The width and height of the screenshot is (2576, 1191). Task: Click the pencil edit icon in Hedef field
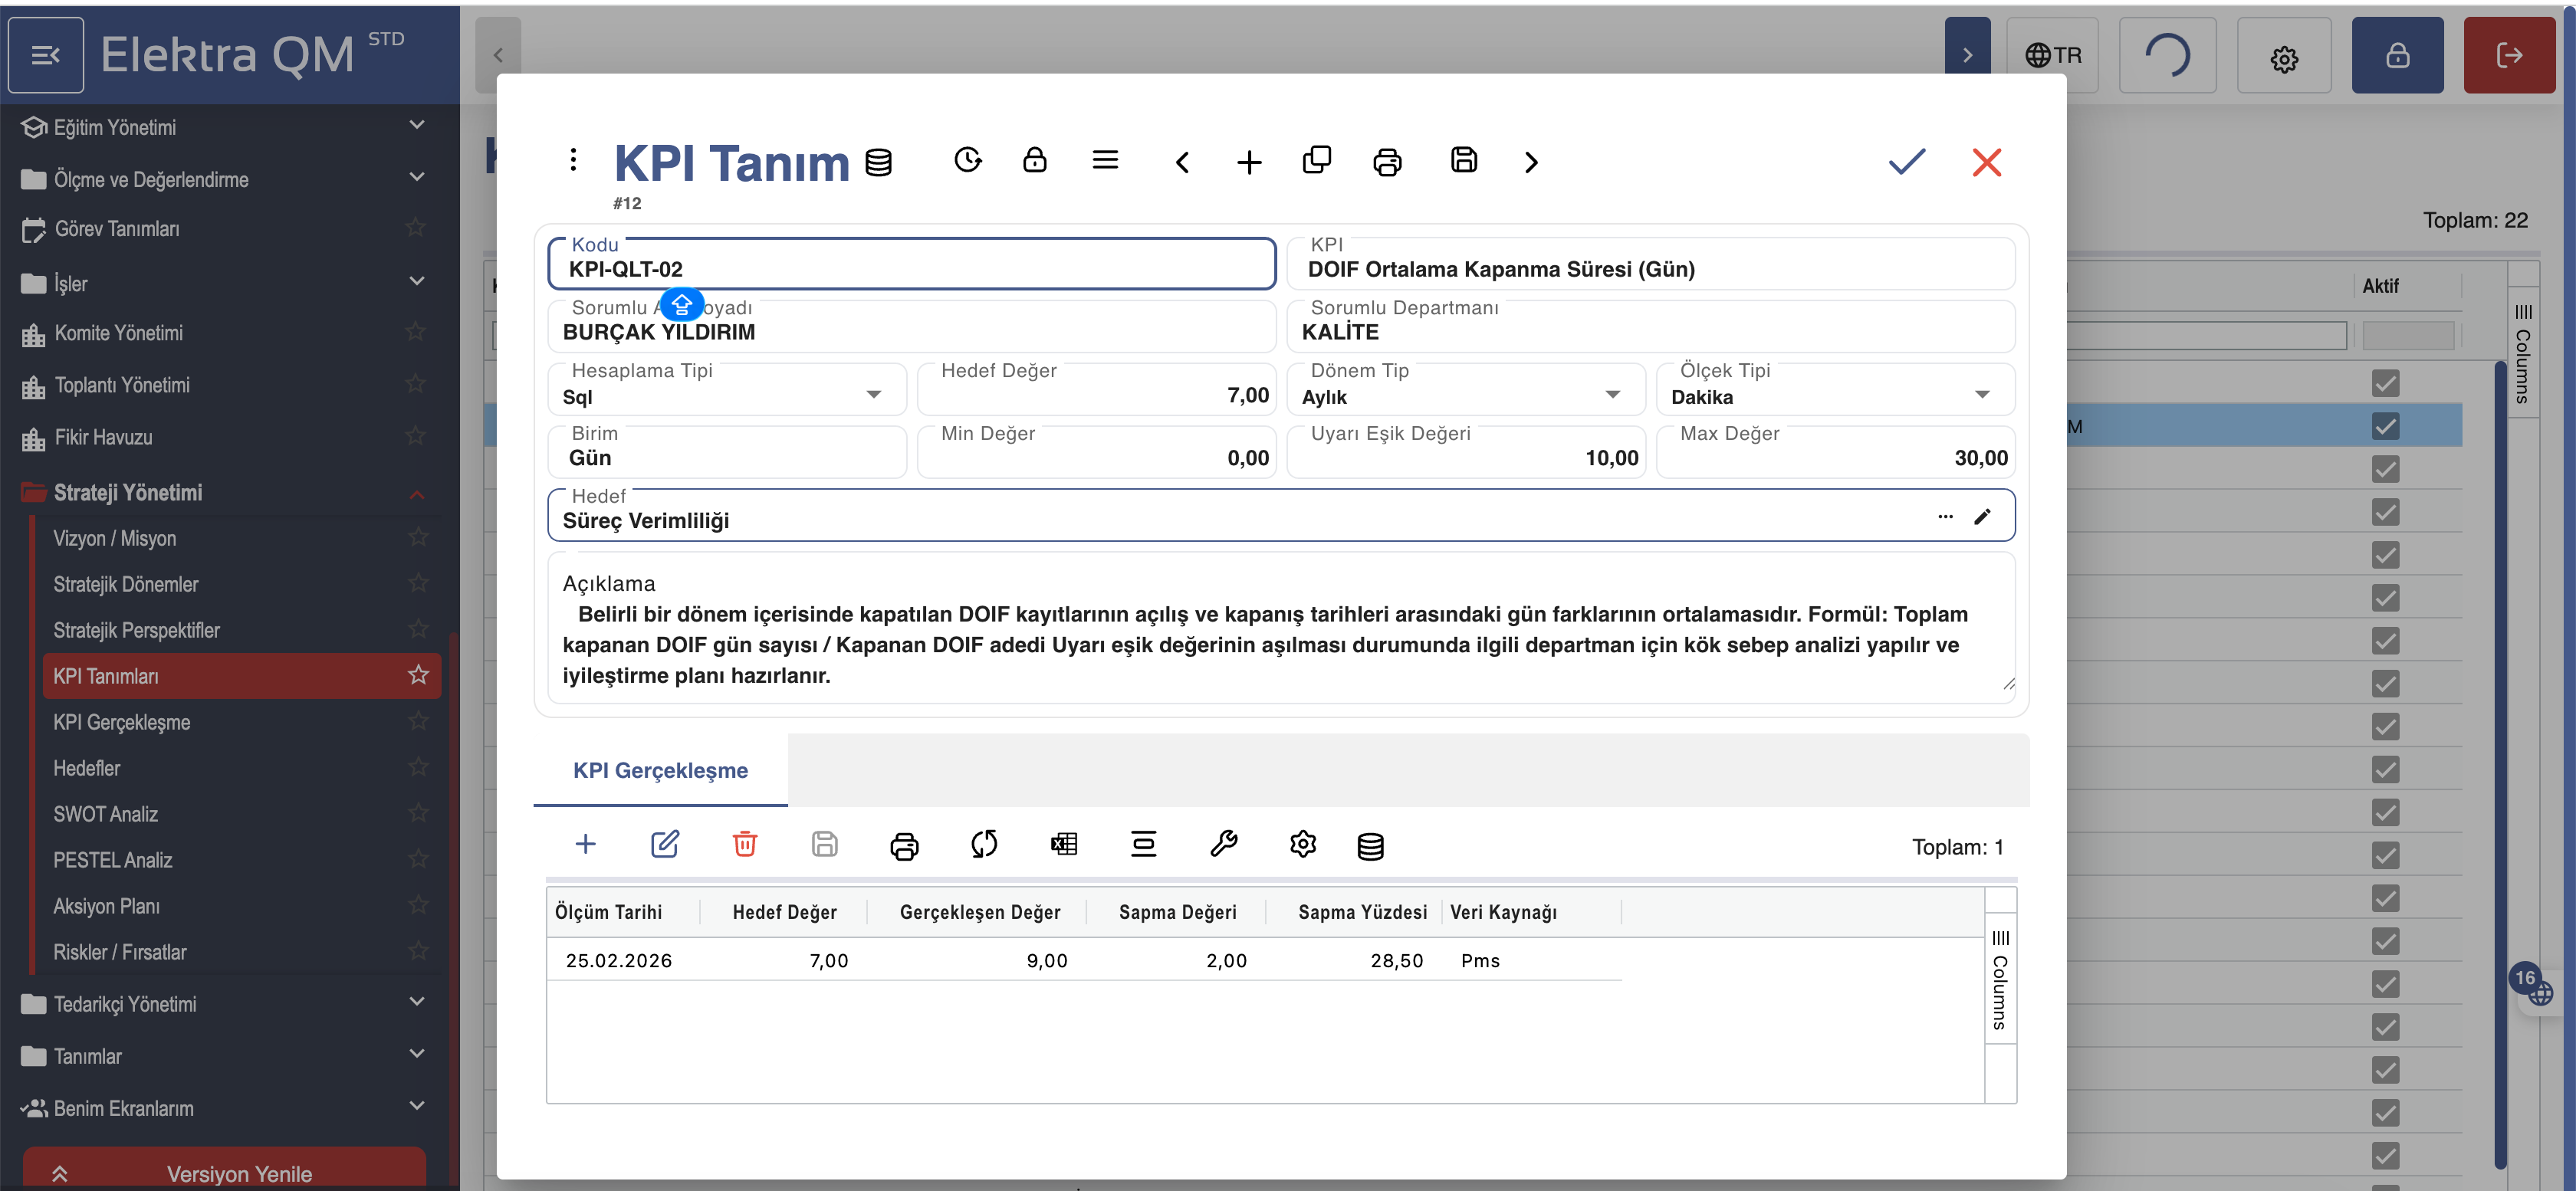pos(1982,517)
